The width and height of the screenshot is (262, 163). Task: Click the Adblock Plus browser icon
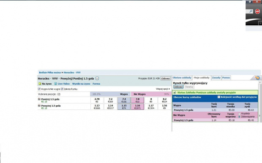[257, 11]
